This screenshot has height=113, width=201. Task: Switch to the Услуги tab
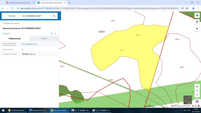(44, 38)
